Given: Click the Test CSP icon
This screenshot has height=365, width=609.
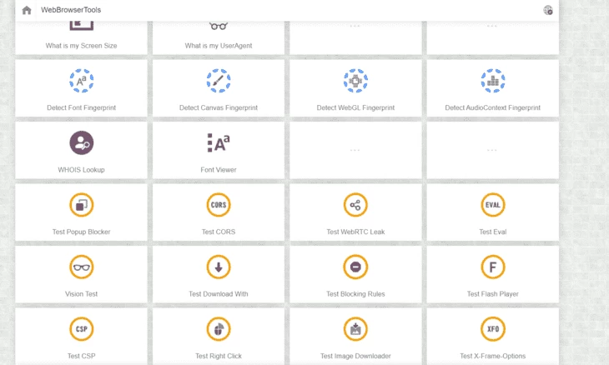Looking at the screenshot, I should tap(81, 329).
